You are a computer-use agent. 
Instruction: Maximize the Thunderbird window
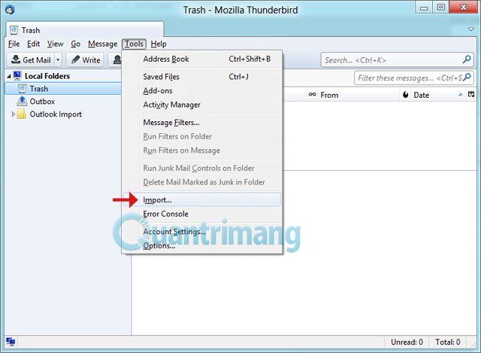[441, 8]
